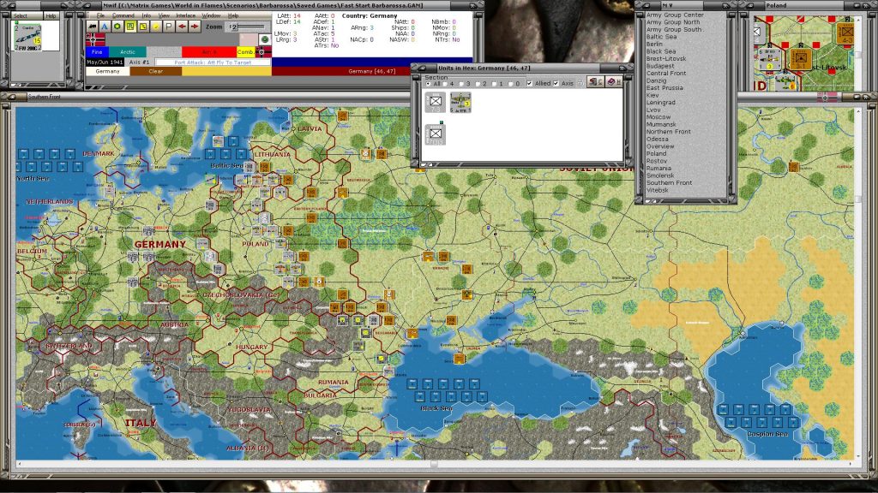Click the green gear toolbar icon
Viewport: 878px width, 493px height.
pyautogui.click(x=117, y=27)
